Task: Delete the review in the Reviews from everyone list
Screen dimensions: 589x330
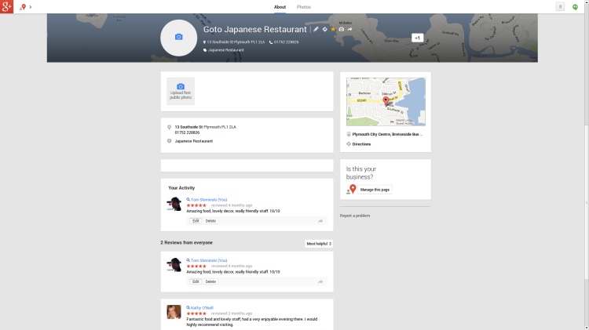Action: (210, 281)
